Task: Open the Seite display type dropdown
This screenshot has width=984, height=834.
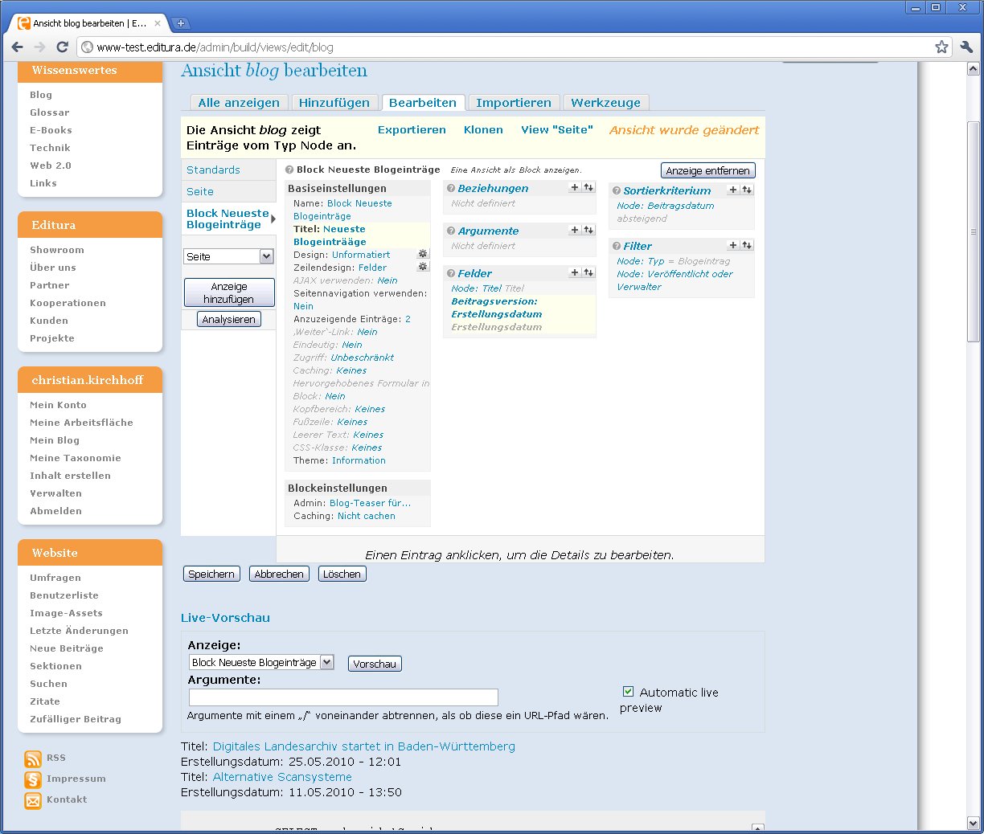Action: coord(228,256)
